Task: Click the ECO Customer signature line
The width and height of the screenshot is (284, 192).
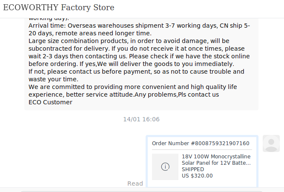Action: click(x=50, y=102)
